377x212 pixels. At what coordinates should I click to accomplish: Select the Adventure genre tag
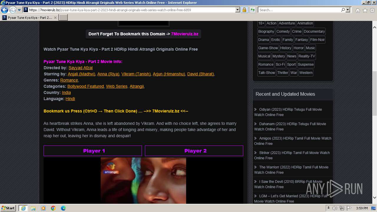pos(287,23)
